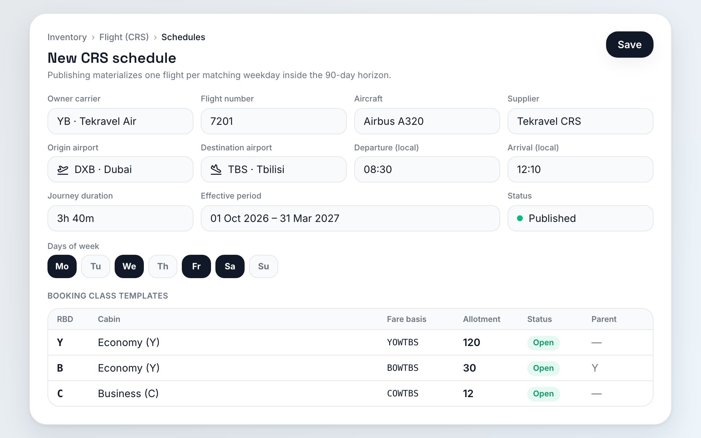Enable the Tu weekday chip

coord(96,266)
